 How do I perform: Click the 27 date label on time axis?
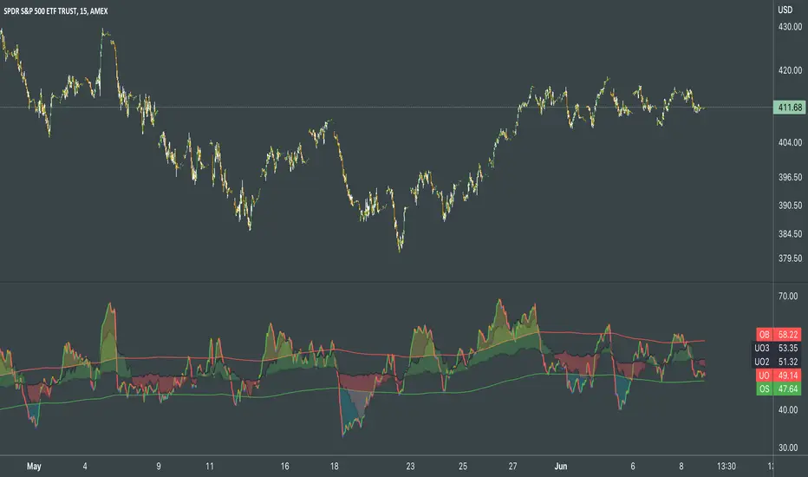512,467
